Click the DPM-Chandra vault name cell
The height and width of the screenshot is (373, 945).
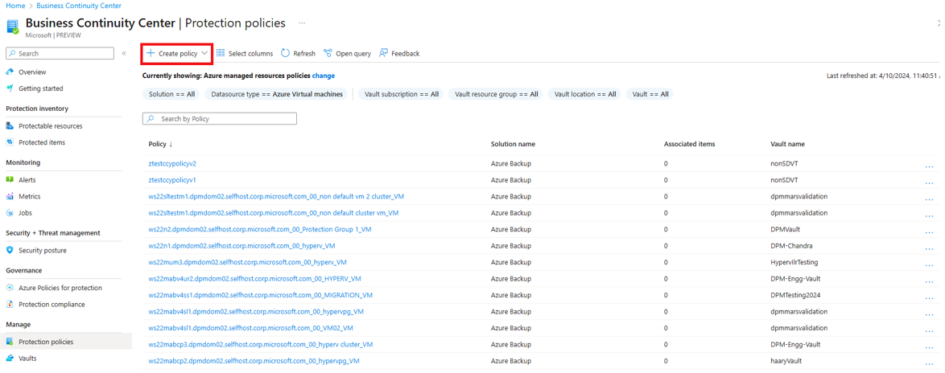(x=791, y=246)
